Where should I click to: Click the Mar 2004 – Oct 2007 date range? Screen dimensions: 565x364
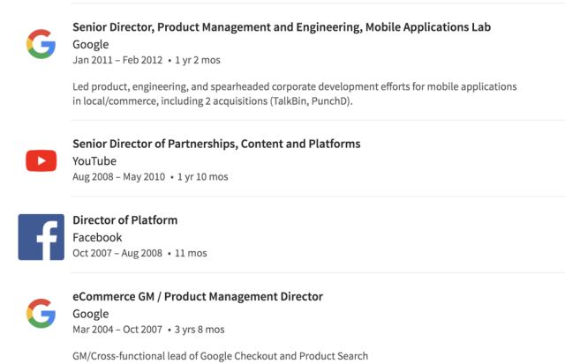(x=117, y=330)
